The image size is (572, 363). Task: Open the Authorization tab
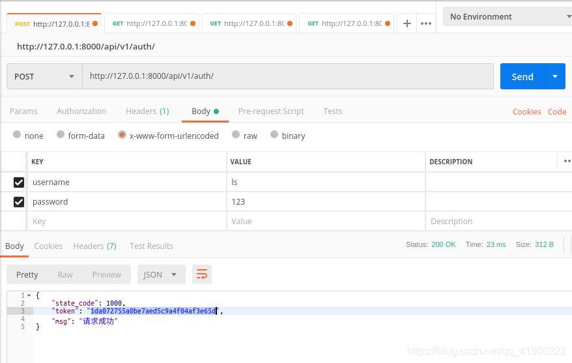click(81, 111)
